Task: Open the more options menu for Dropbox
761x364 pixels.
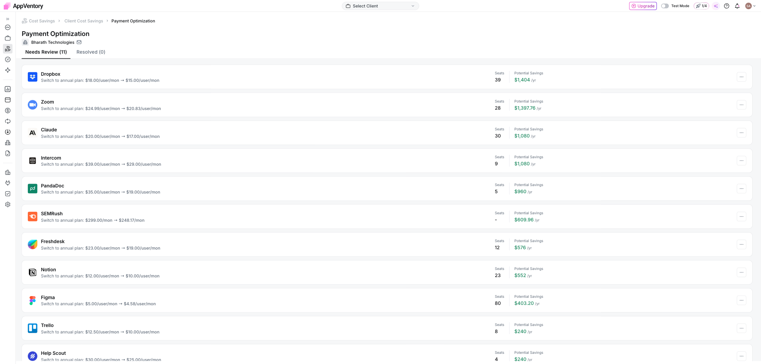Action: click(x=741, y=77)
